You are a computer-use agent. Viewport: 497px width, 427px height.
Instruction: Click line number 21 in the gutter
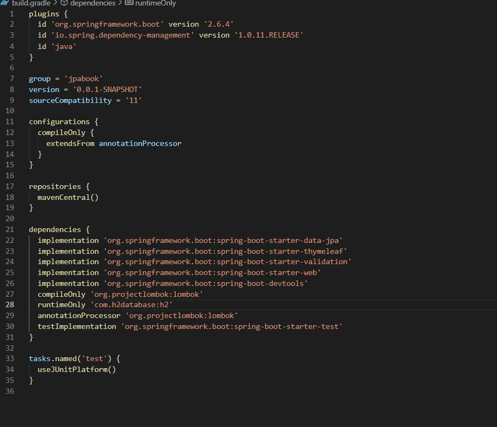tap(10, 229)
